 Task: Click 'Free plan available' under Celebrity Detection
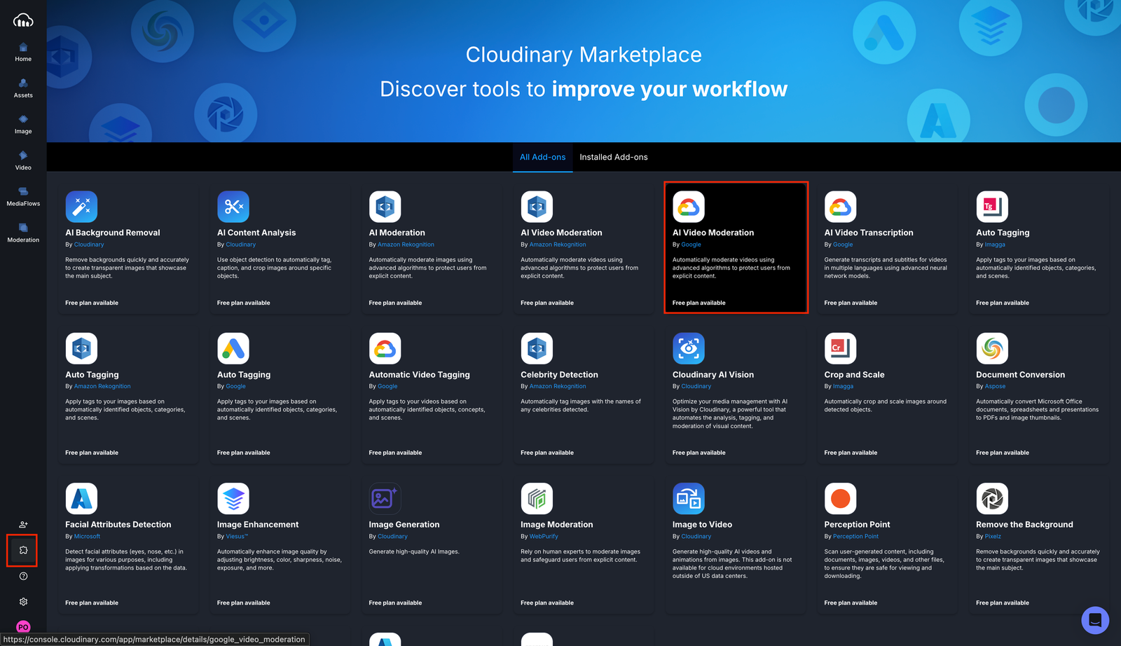coord(547,453)
